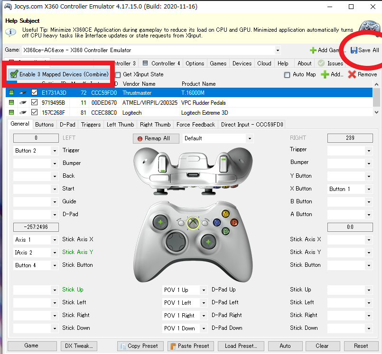
Task: Click the DX Tweak... button
Action: coord(79,346)
